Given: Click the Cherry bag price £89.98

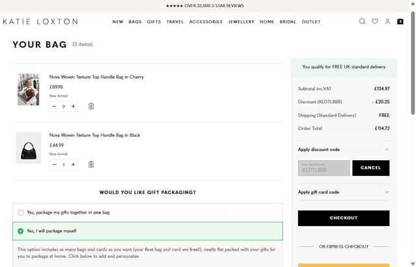Looking at the screenshot, I should tap(56, 87).
